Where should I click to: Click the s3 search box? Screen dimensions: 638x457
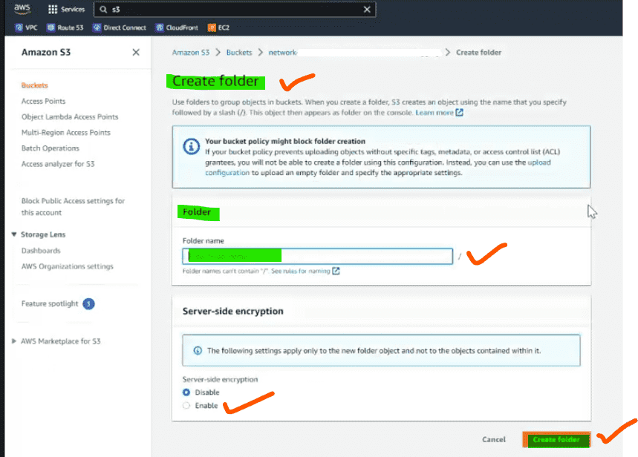[235, 10]
